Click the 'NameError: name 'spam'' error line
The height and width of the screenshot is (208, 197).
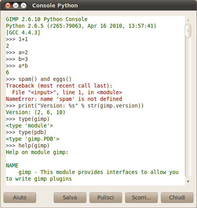point(64,99)
